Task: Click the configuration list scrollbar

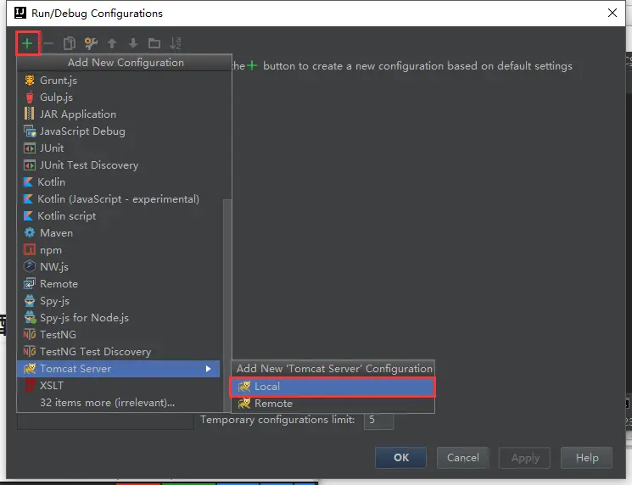Action: coord(227,304)
